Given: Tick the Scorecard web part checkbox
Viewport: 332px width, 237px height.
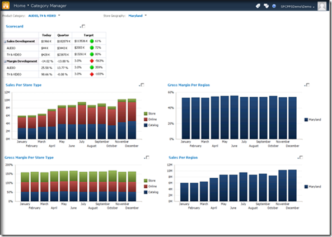Looking at the screenshot, I should click(x=83, y=26).
